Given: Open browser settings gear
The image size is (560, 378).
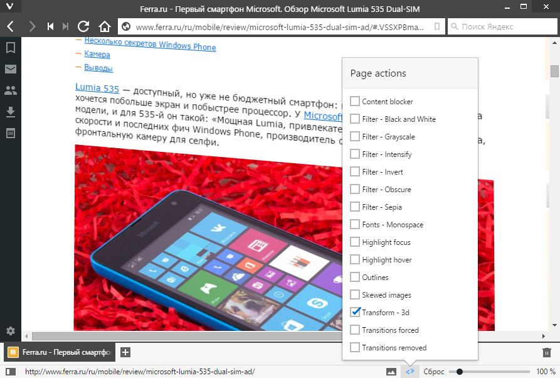Looking at the screenshot, I should tap(11, 331).
